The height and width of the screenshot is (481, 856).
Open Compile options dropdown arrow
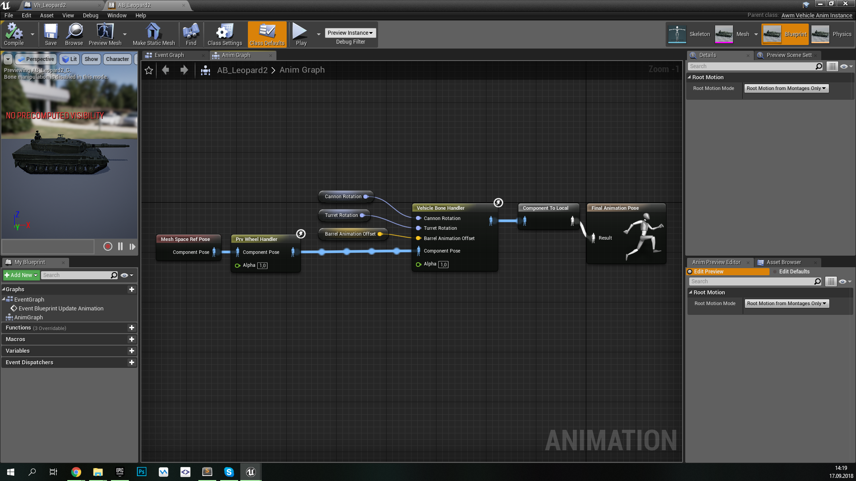coord(32,34)
